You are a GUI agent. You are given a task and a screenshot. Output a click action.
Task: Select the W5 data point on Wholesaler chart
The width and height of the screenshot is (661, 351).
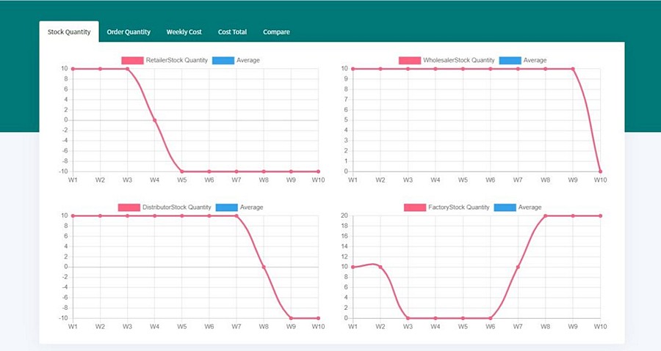click(463, 69)
